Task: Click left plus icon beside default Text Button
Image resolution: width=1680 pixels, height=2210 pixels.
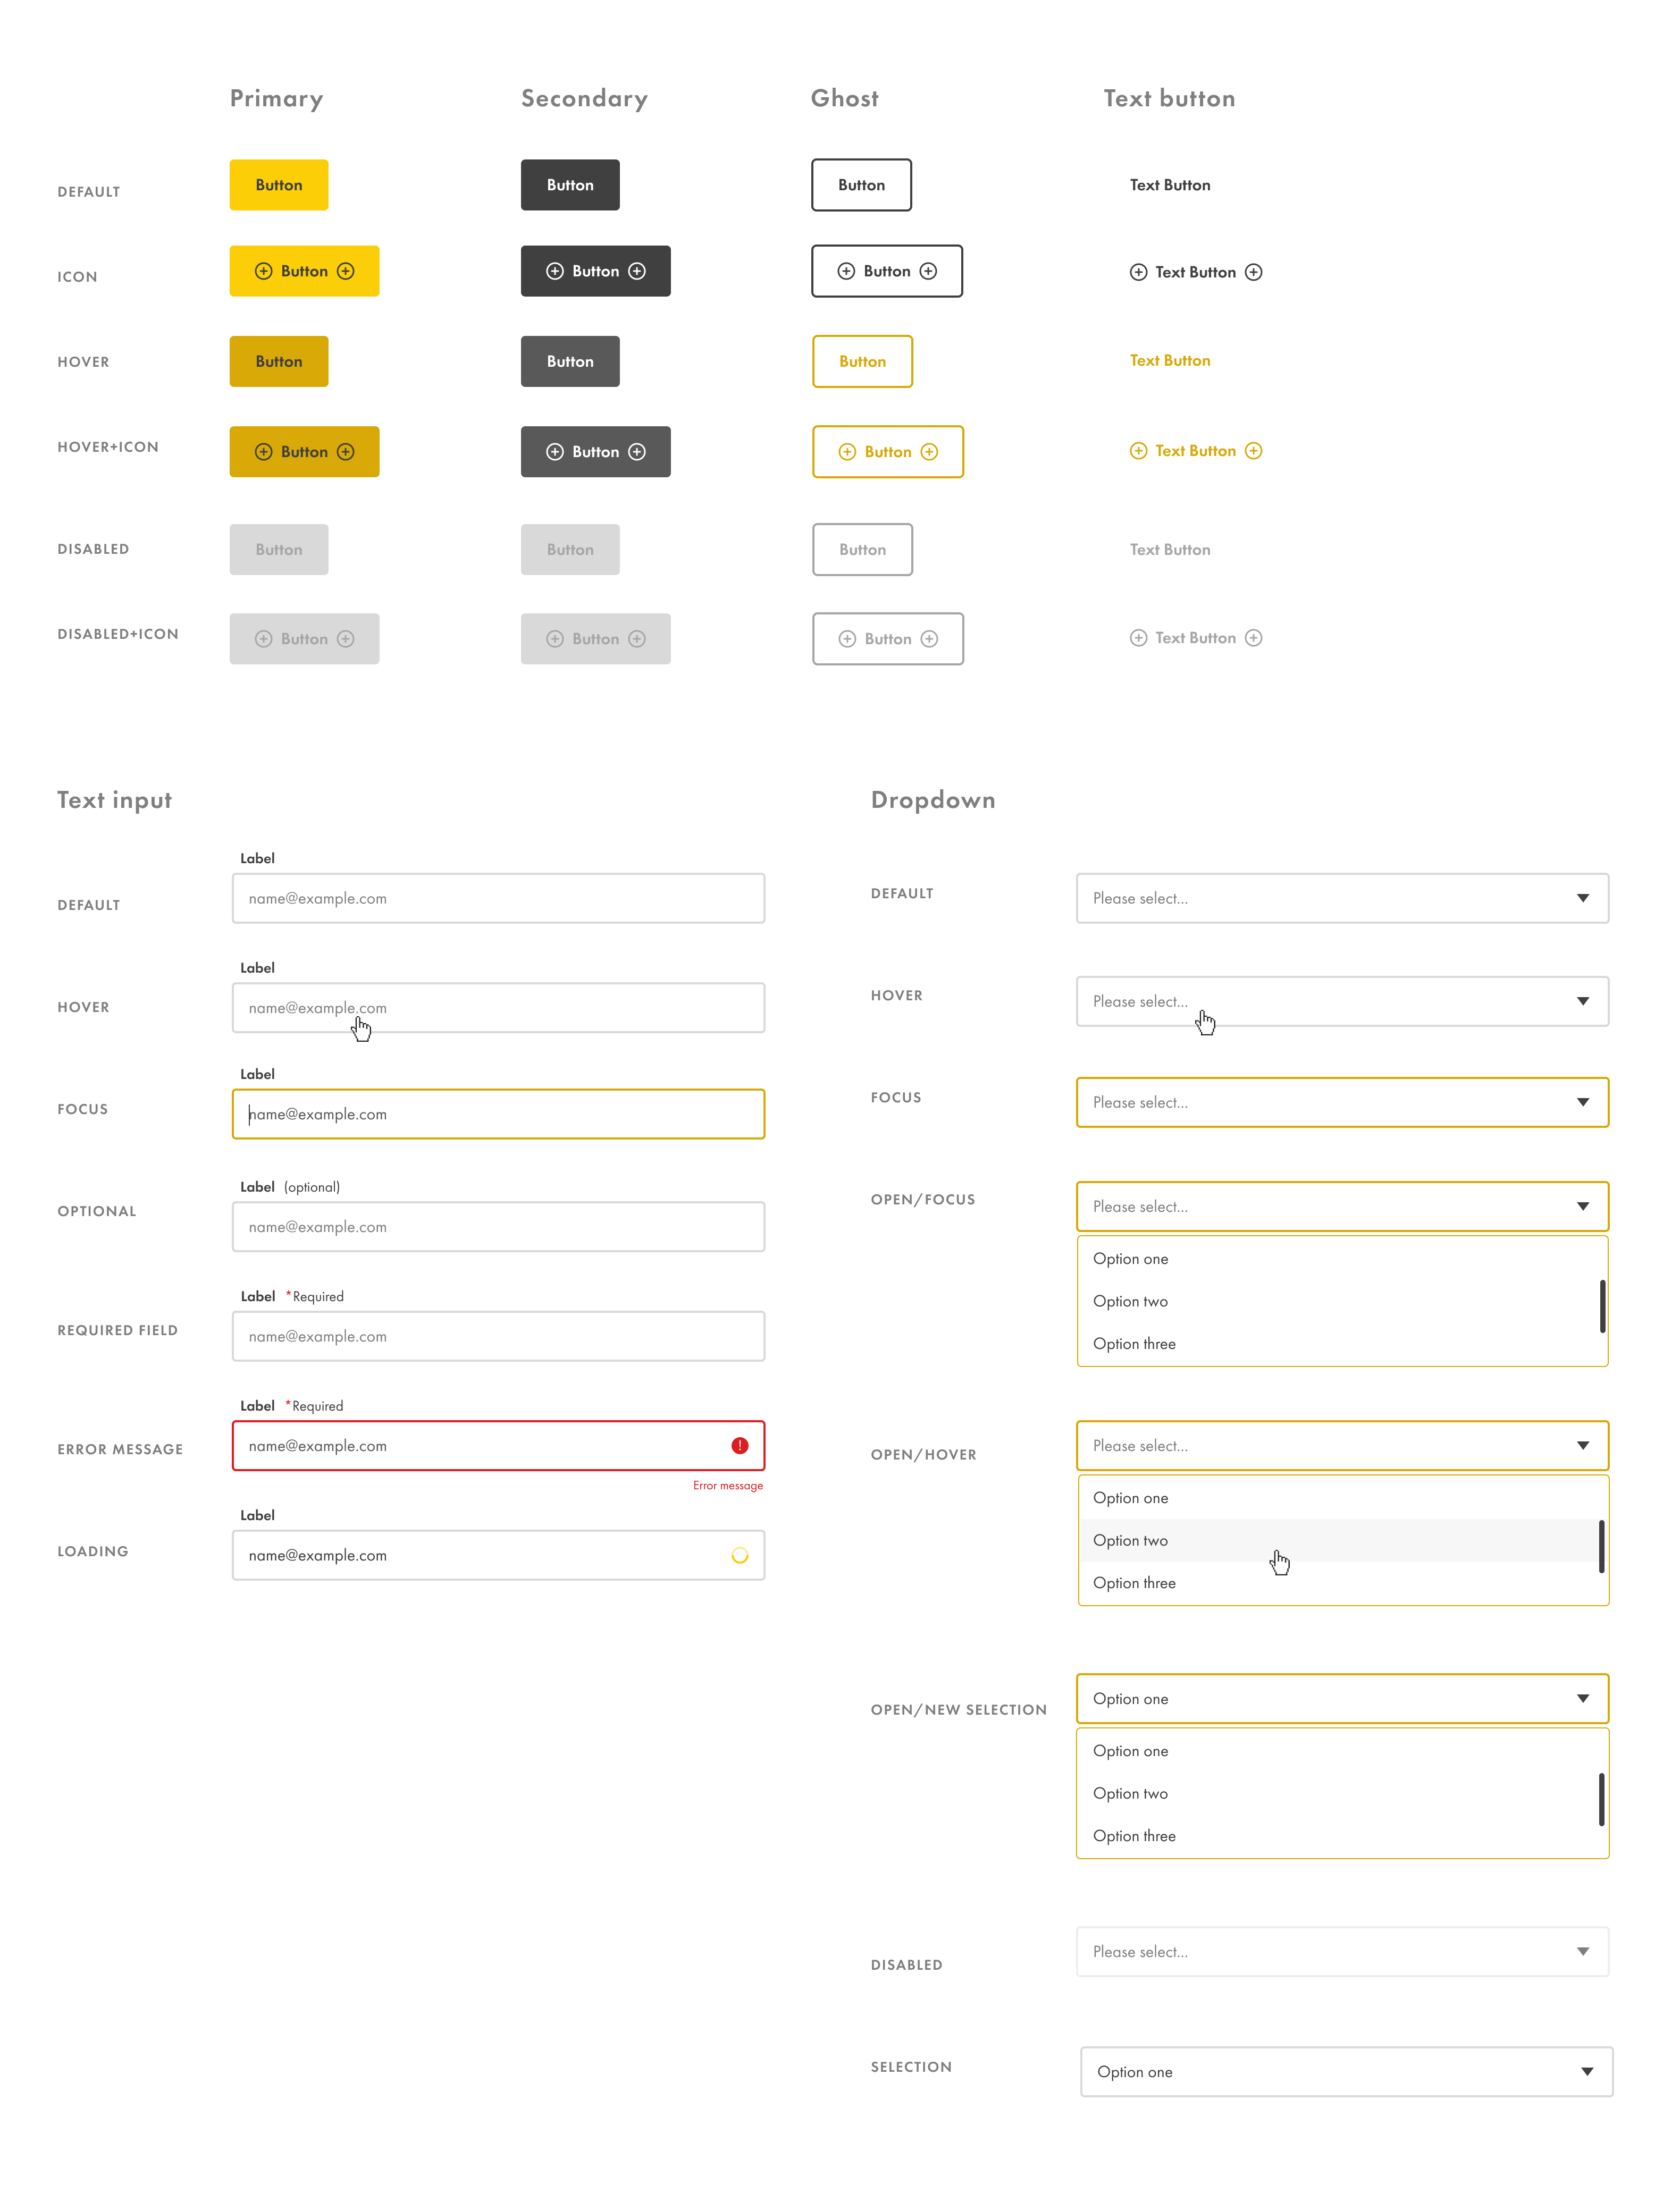Action: [1138, 272]
